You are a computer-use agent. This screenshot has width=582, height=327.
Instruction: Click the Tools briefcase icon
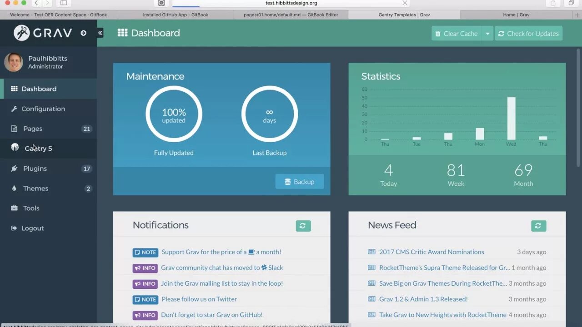[14, 208]
